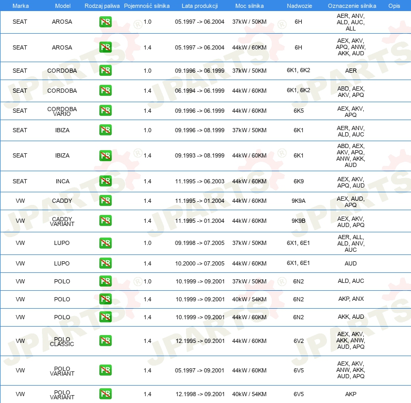Click engine code ABD, AEX, AKV, APQ
411x403 pixels.
pos(351,92)
